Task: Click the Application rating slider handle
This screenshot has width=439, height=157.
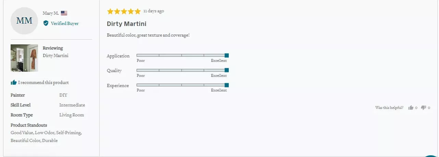Action: (x=226, y=55)
